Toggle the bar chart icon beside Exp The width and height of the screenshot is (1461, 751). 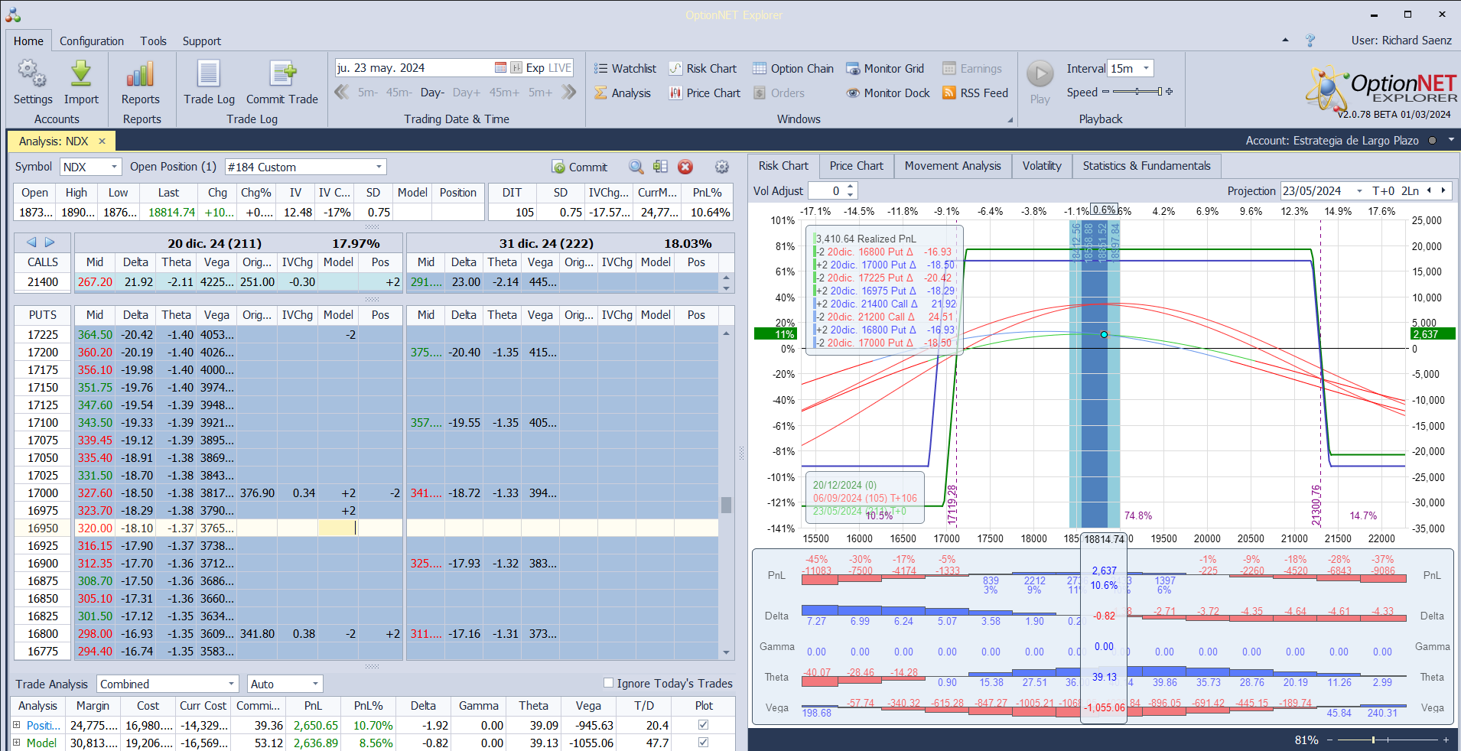(x=516, y=68)
